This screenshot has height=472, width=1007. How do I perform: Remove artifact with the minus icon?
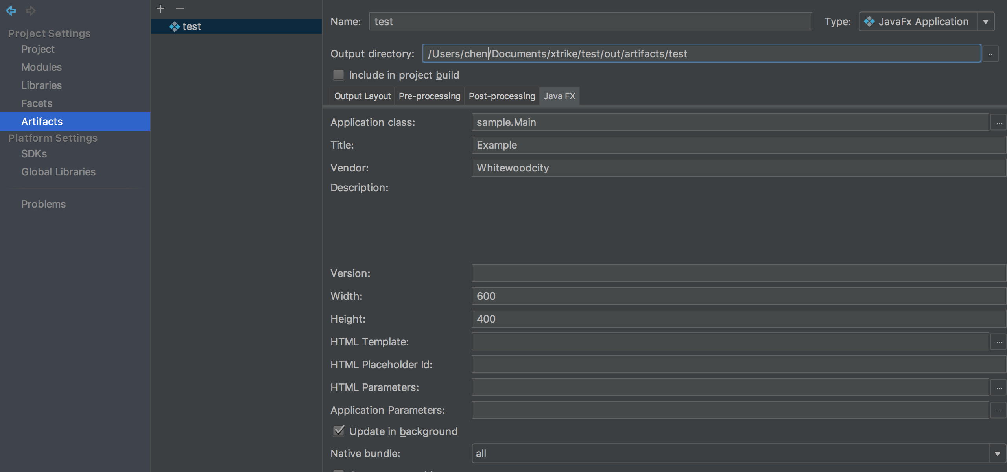coord(180,9)
